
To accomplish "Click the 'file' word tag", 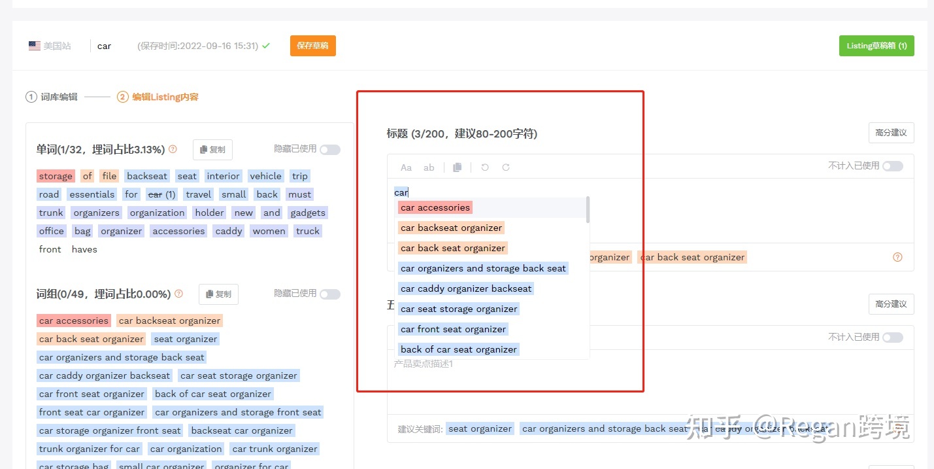I will click(109, 176).
